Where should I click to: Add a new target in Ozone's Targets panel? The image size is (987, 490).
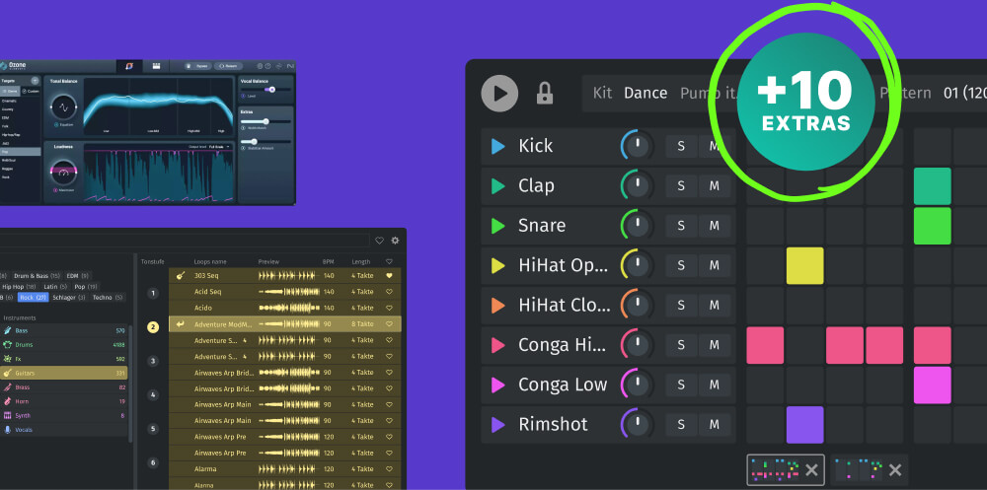point(35,81)
